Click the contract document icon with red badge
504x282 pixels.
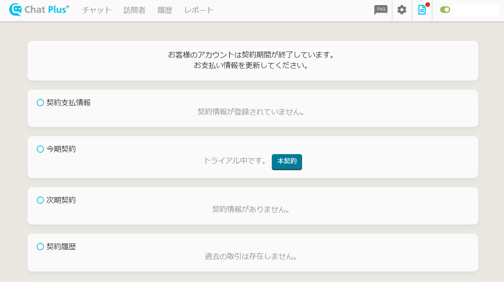pos(422,10)
